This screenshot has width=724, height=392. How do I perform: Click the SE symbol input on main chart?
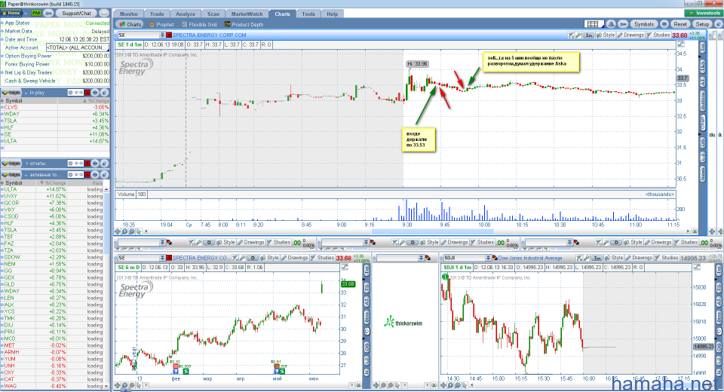(138, 35)
